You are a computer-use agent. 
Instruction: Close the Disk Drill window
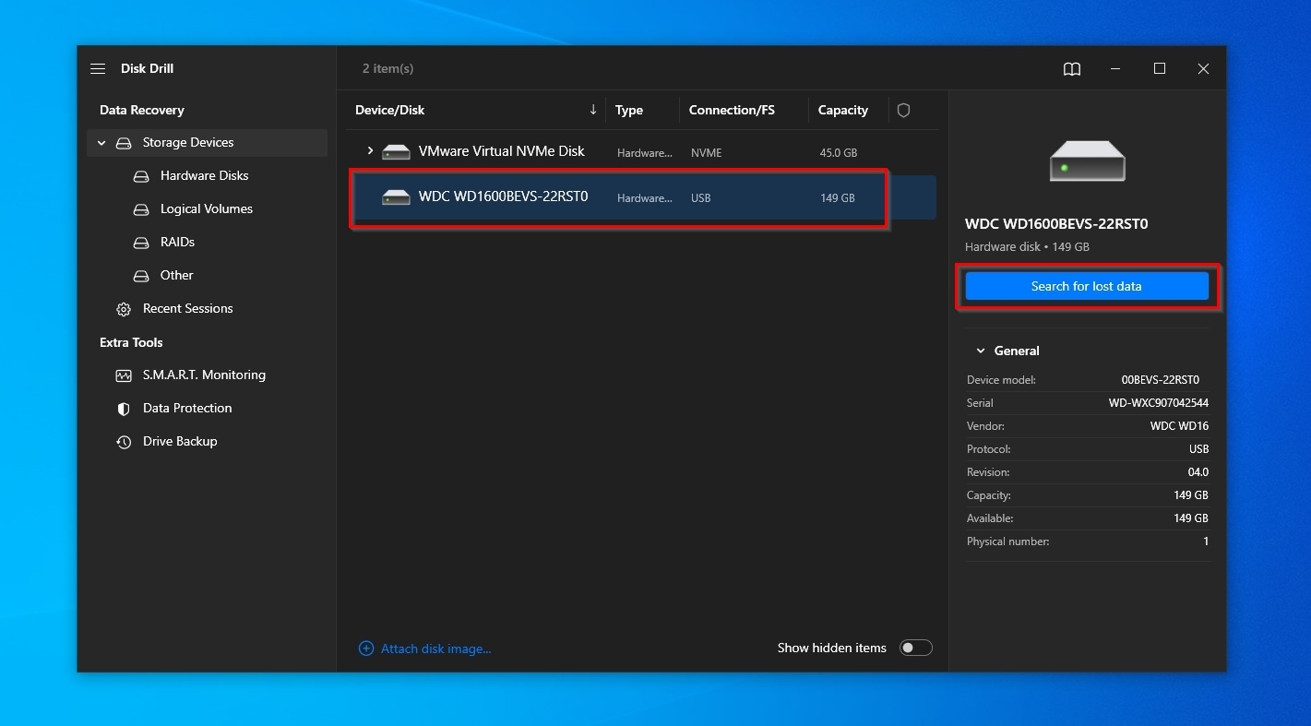(1203, 68)
